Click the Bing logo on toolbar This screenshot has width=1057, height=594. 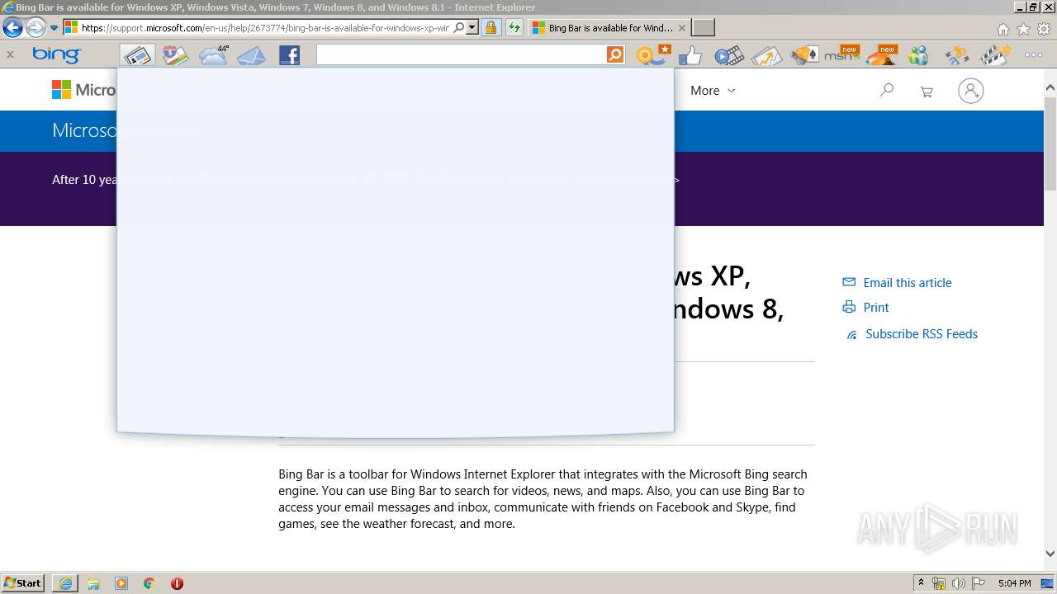click(56, 55)
